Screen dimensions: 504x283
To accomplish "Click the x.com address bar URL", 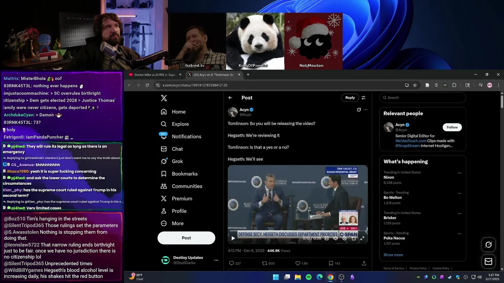I will pyautogui.click(x=195, y=85).
